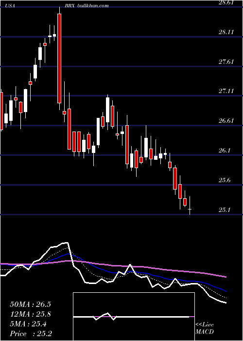Click the 28.11 price axis label
Viewport: 243px width, 341px height.
point(226,32)
